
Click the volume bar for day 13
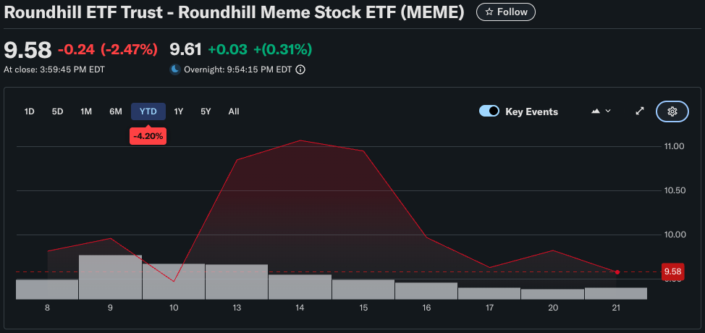pyautogui.click(x=237, y=282)
